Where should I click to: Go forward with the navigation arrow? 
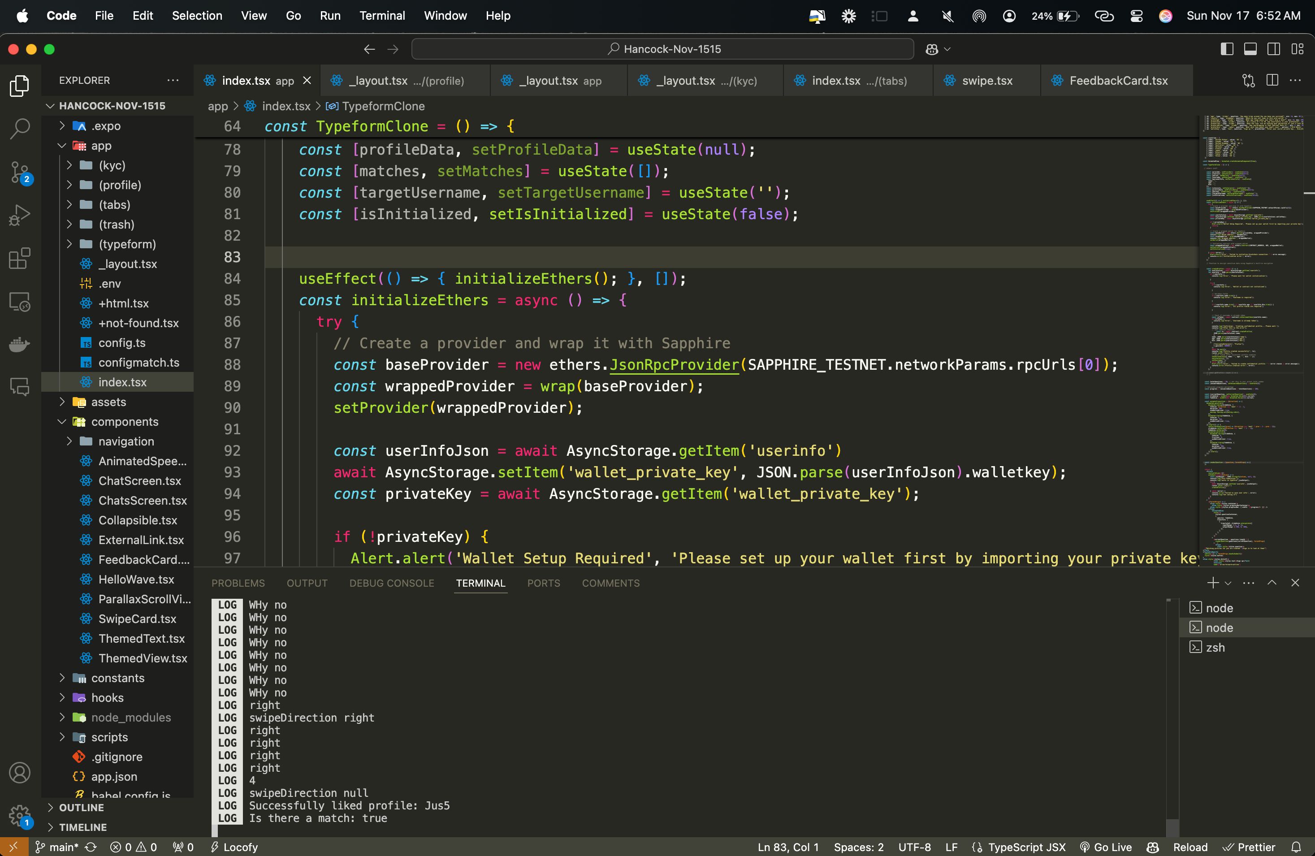393,49
